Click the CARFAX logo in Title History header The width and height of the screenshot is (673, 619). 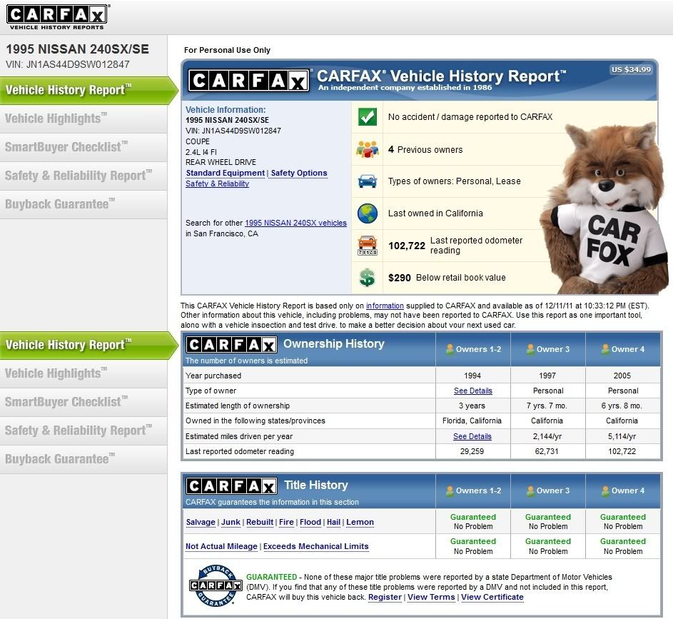click(x=231, y=486)
